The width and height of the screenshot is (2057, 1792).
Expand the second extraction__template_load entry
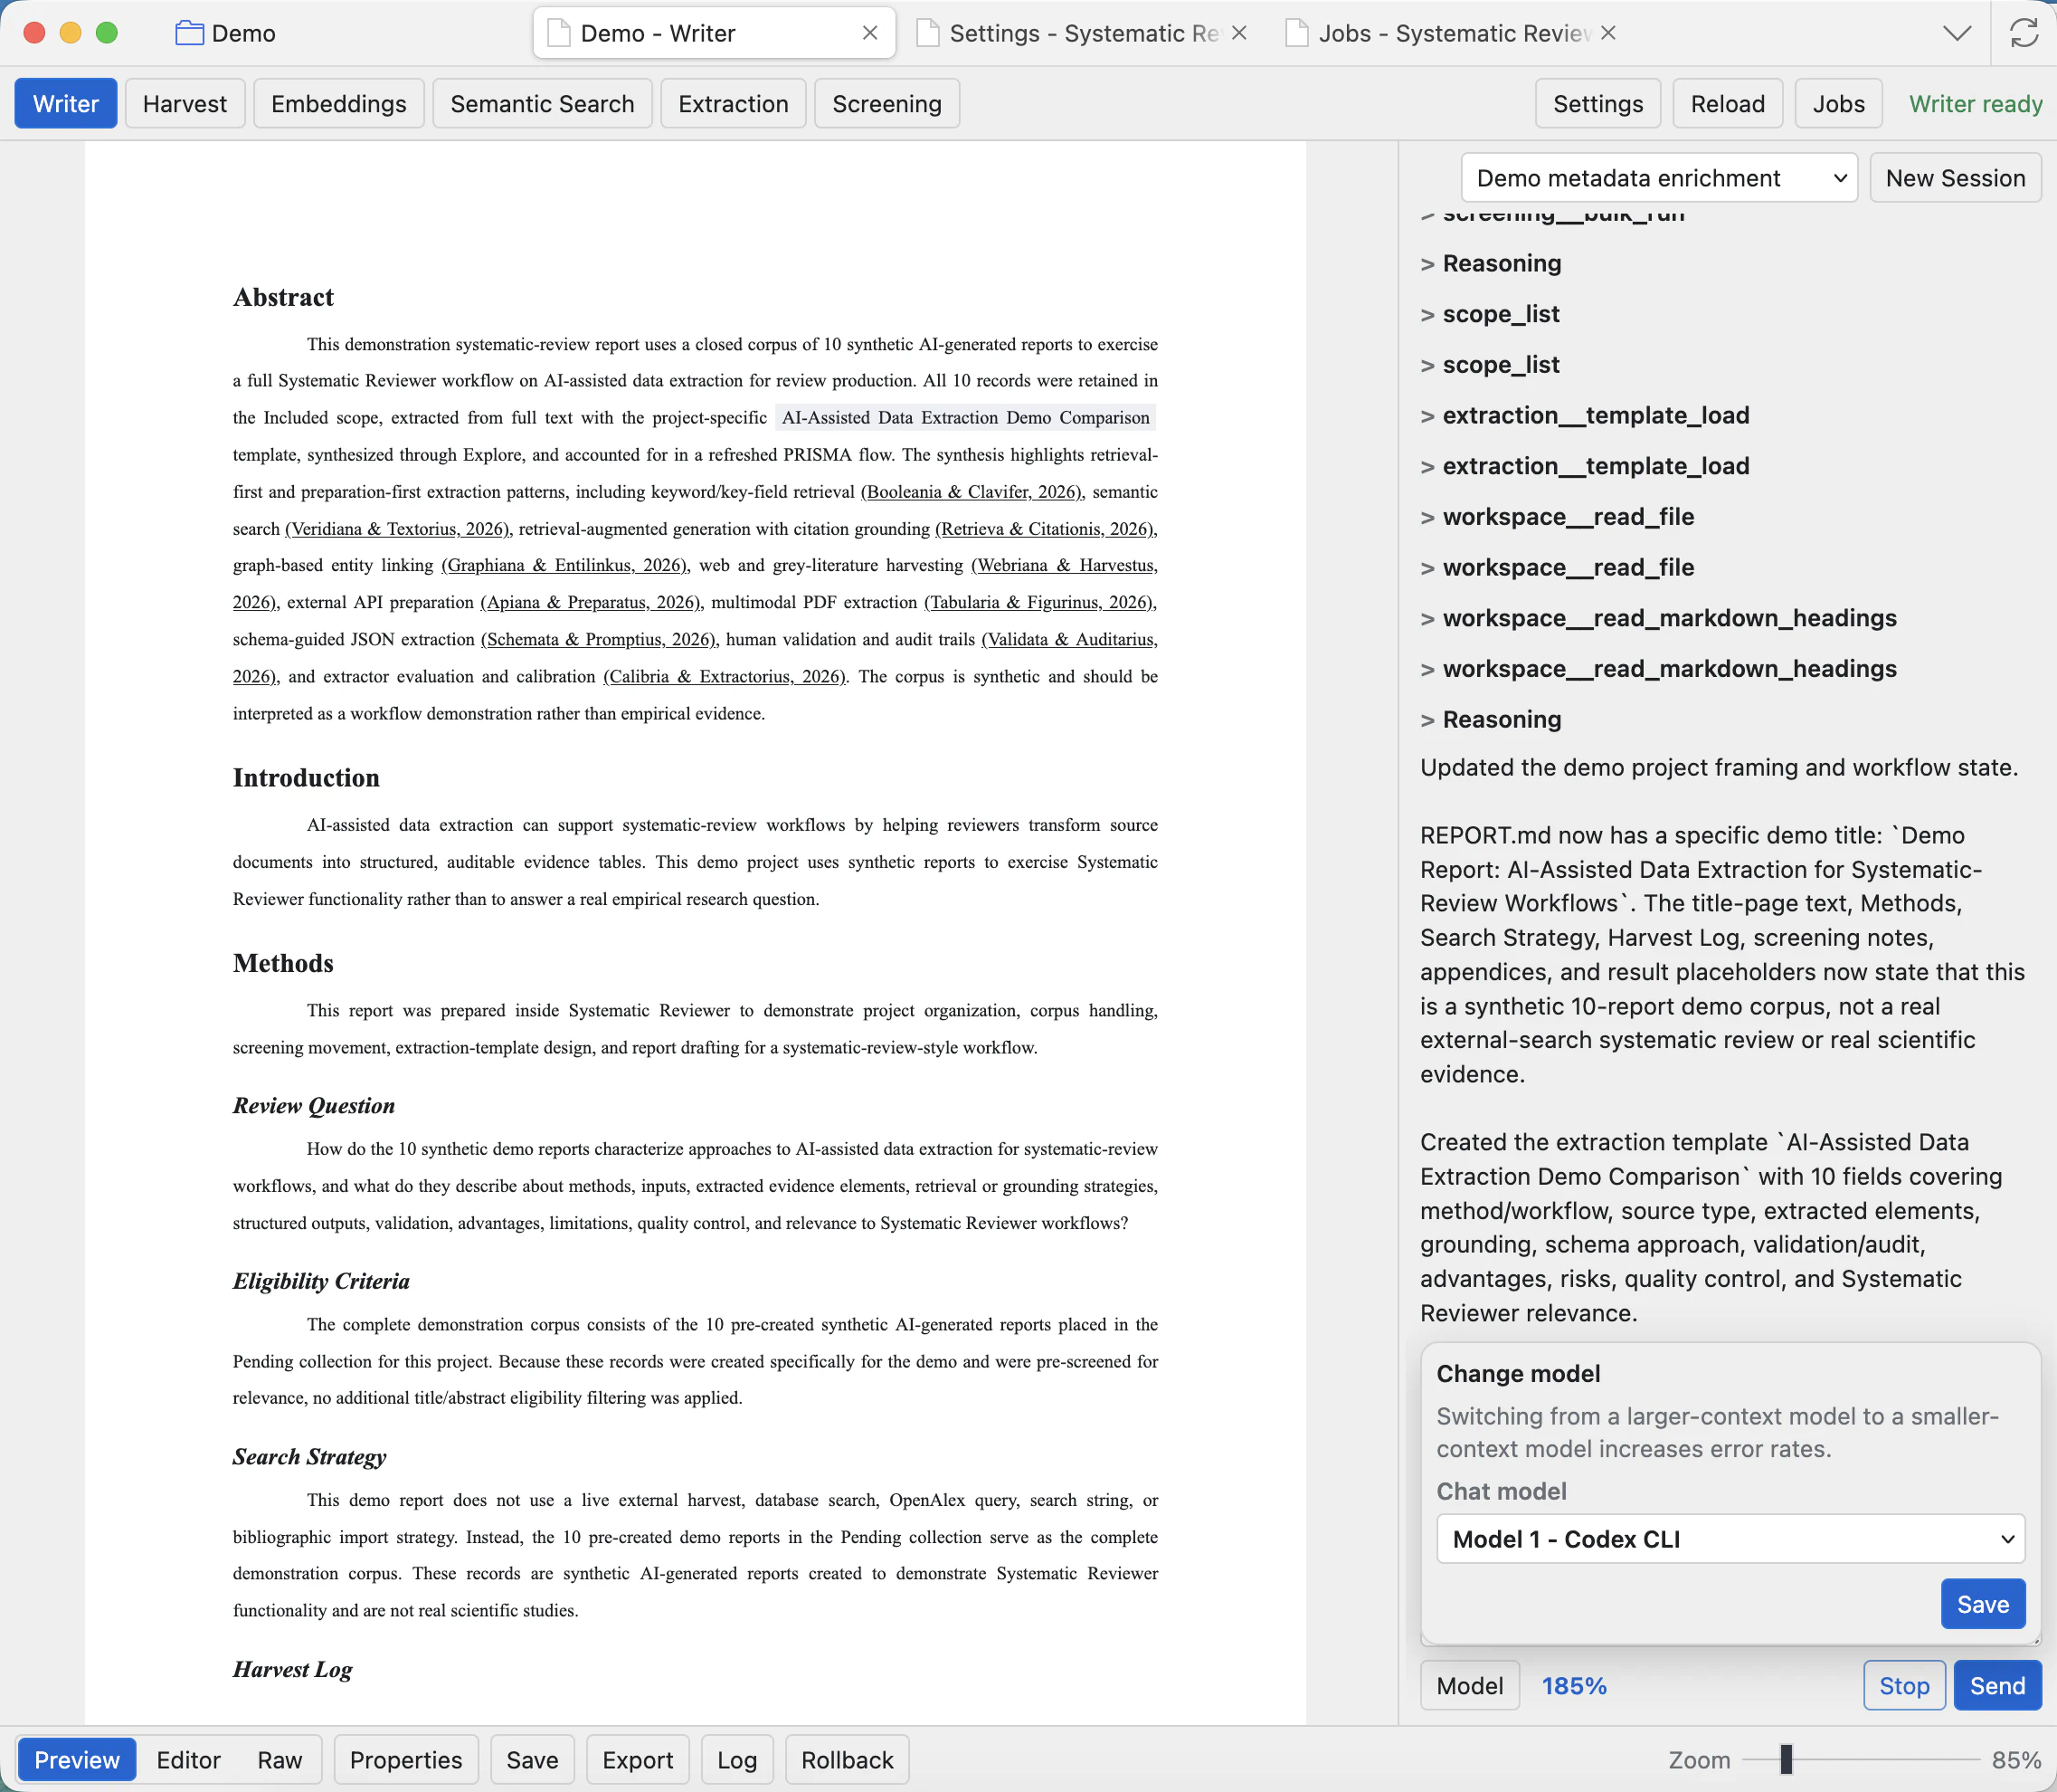coord(1584,467)
